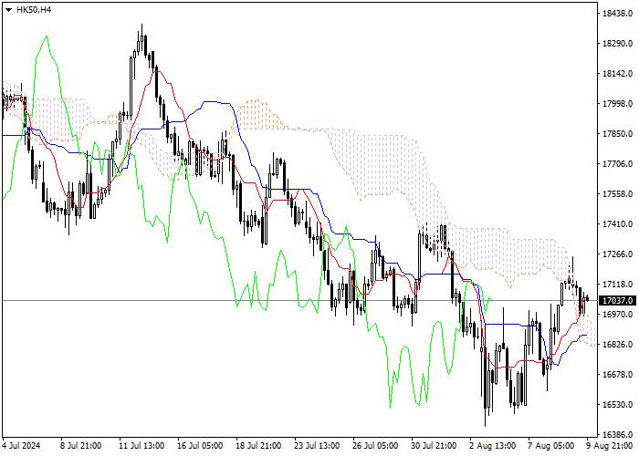Click the 18142.0 price axis label
Screen dimensions: 639x456
[x=617, y=74]
